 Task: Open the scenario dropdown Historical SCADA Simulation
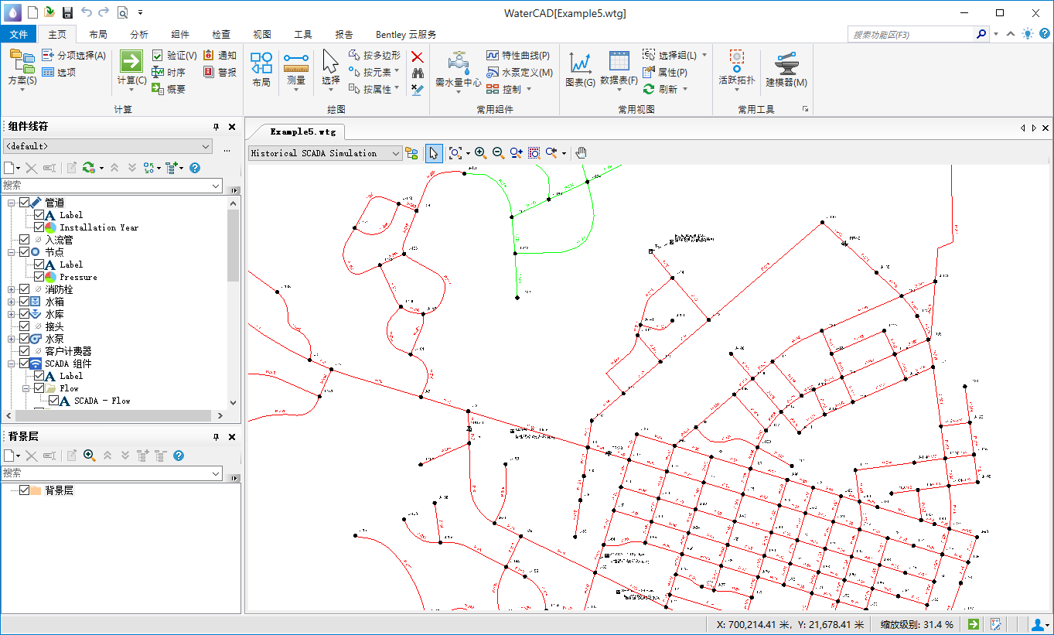coord(326,153)
